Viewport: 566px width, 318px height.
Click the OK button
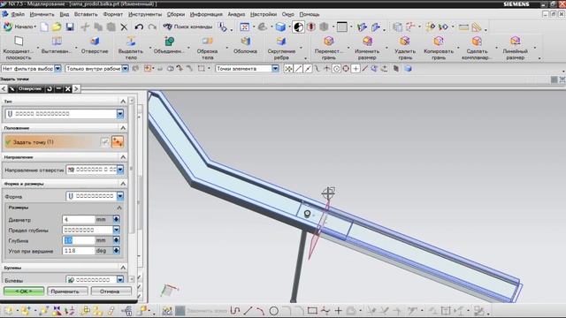(24, 291)
